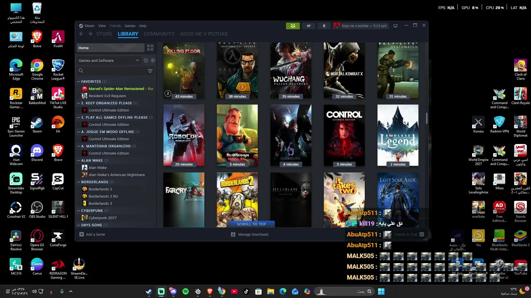This screenshot has width=531, height=298.
Task: Click SCROLL TO TOP button
Action: click(x=251, y=224)
